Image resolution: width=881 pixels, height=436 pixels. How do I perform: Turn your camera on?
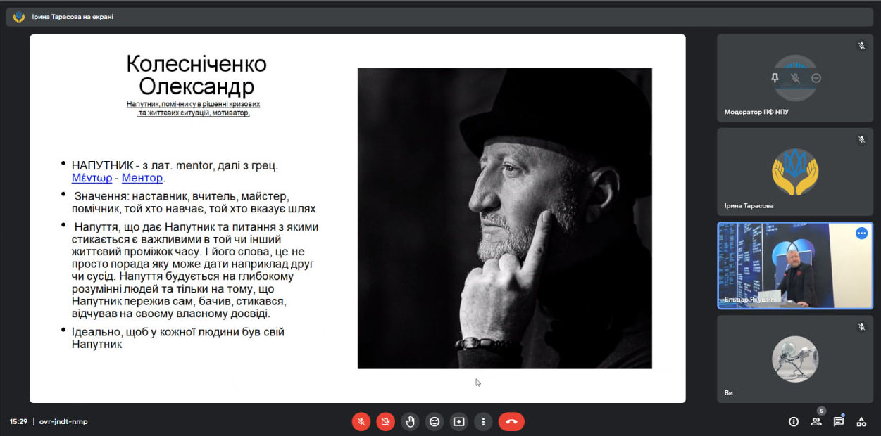385,421
